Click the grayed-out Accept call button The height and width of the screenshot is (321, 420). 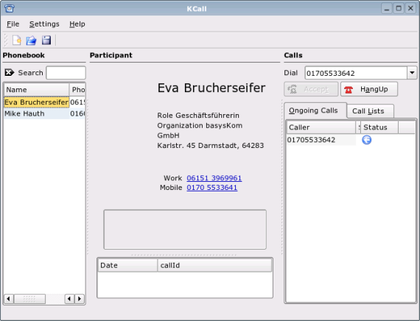coord(311,89)
